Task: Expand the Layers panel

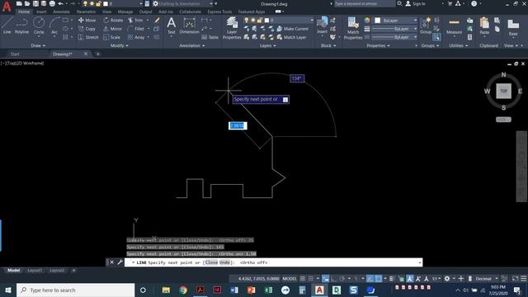Action: [267, 45]
